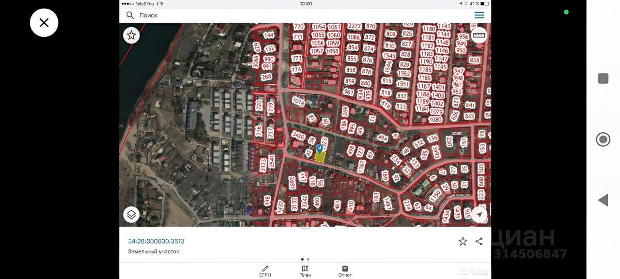This screenshot has height=279, width=620.
Task: Tap Android recent apps square button
Action: click(x=603, y=78)
